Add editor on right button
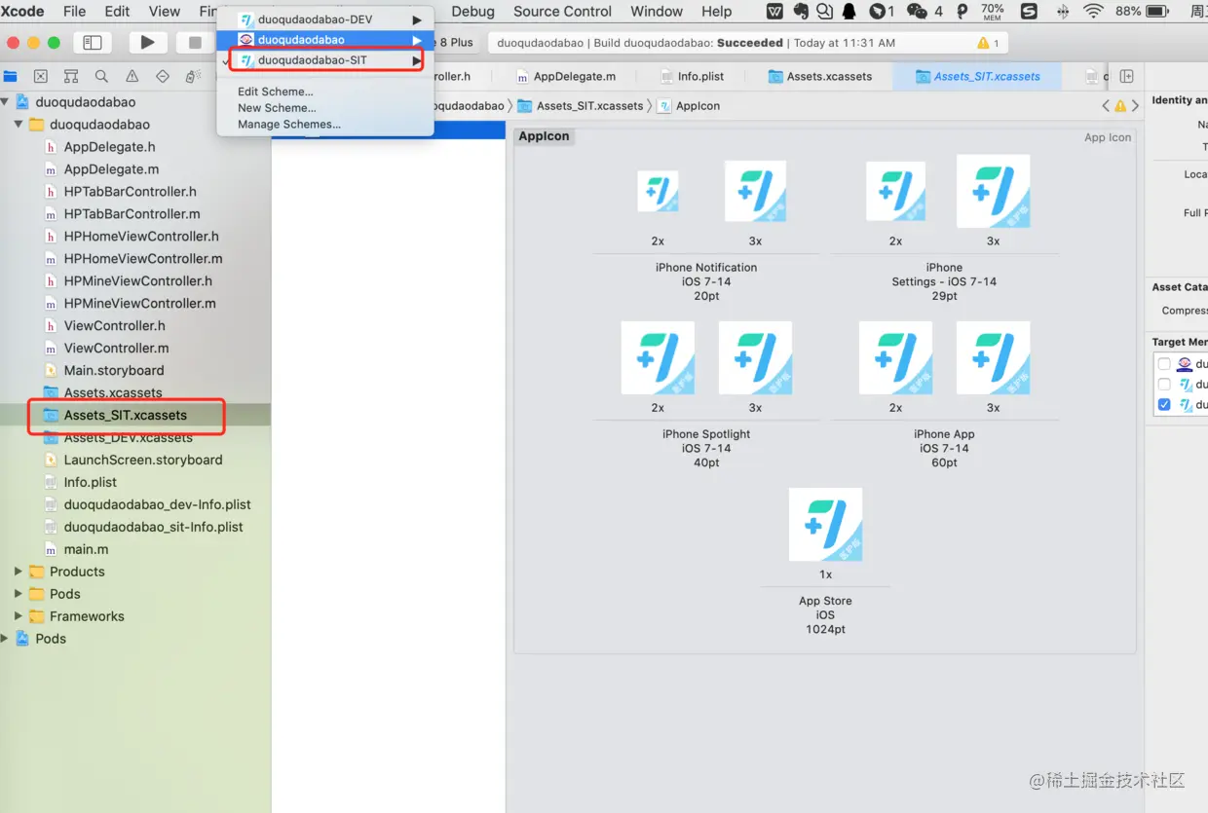The height and width of the screenshot is (813, 1208). (1126, 76)
